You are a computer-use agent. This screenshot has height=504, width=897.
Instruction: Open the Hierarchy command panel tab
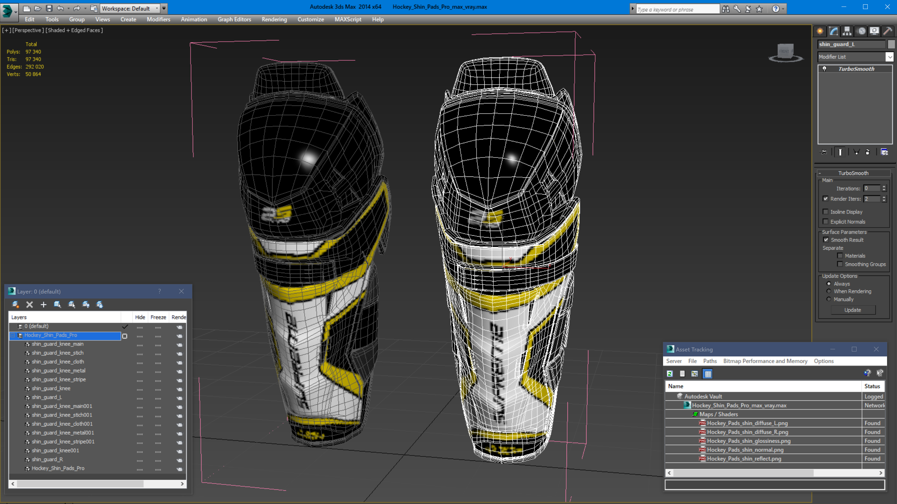(x=847, y=31)
